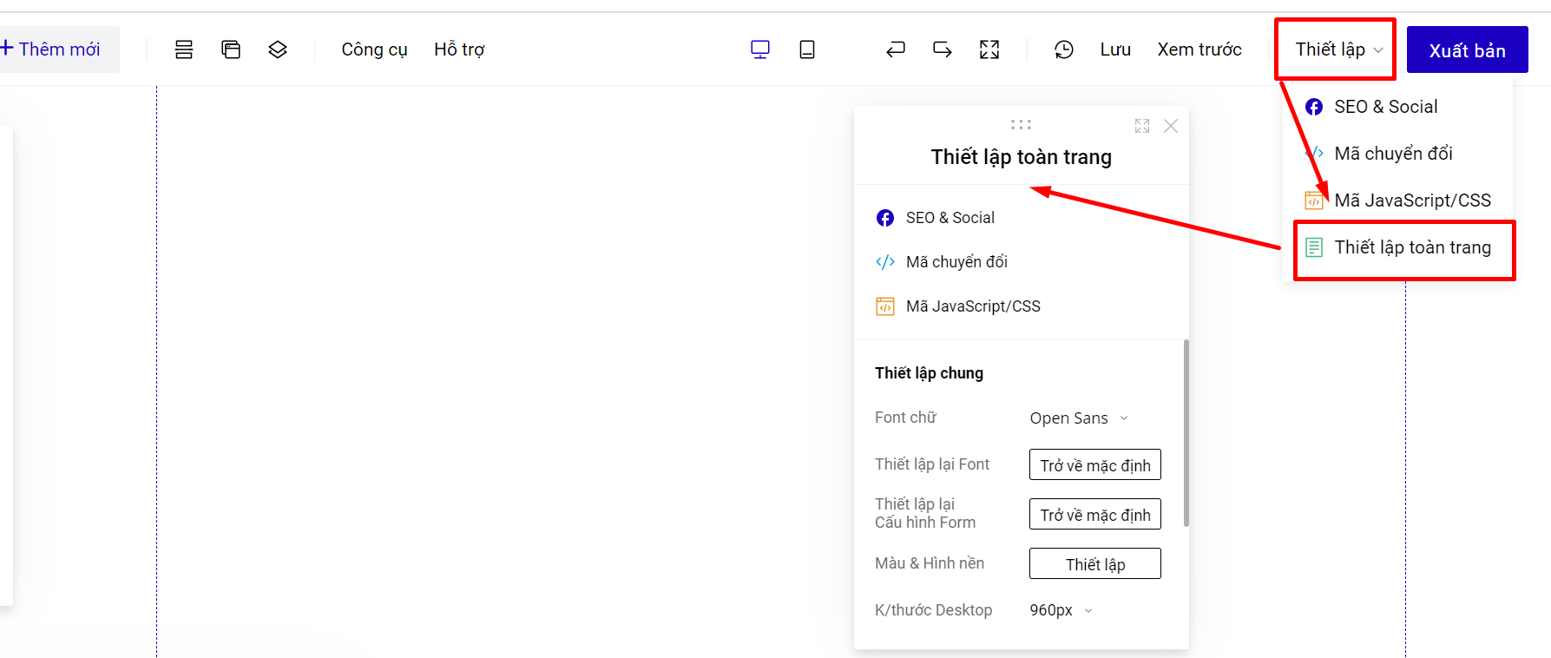The height and width of the screenshot is (658, 1551).
Task: Switch to desktop view icon
Action: (x=760, y=49)
